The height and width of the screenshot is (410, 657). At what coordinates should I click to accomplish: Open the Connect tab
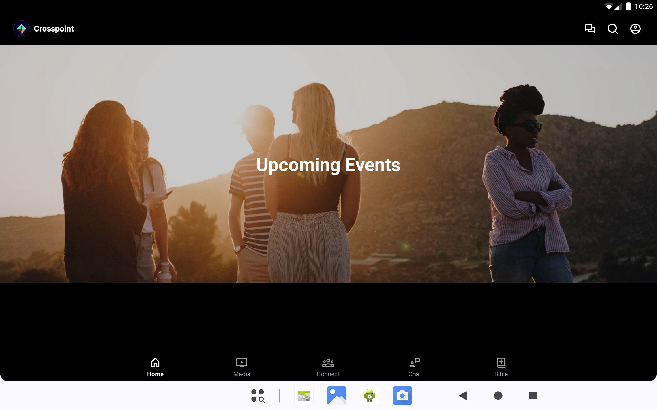328,367
